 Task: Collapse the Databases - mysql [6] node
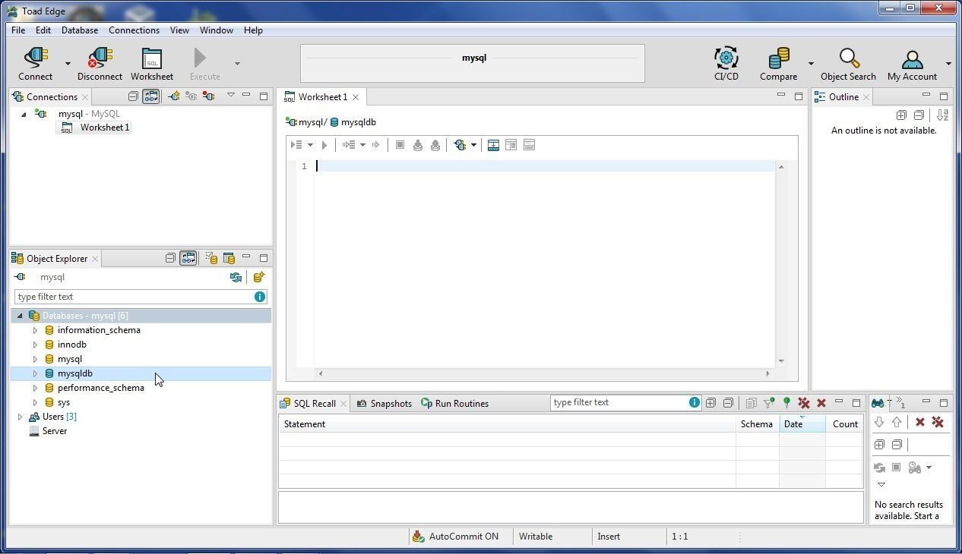[20, 316]
